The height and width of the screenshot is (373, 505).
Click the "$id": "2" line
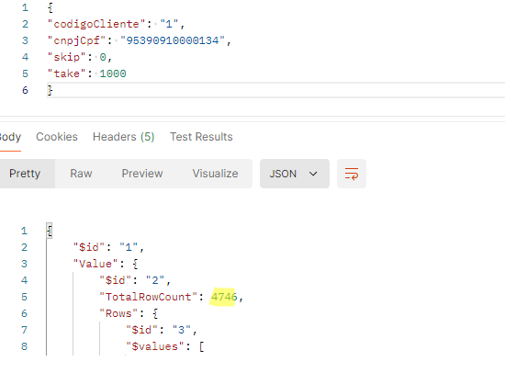coord(135,280)
